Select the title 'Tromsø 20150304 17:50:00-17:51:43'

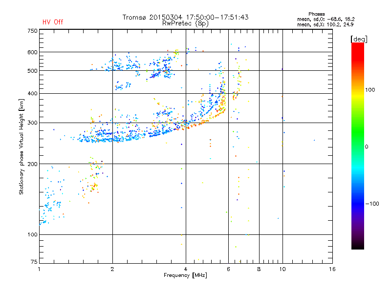pos(186,17)
